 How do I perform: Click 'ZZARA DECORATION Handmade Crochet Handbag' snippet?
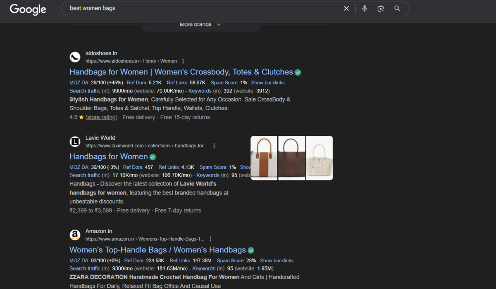click(155, 277)
